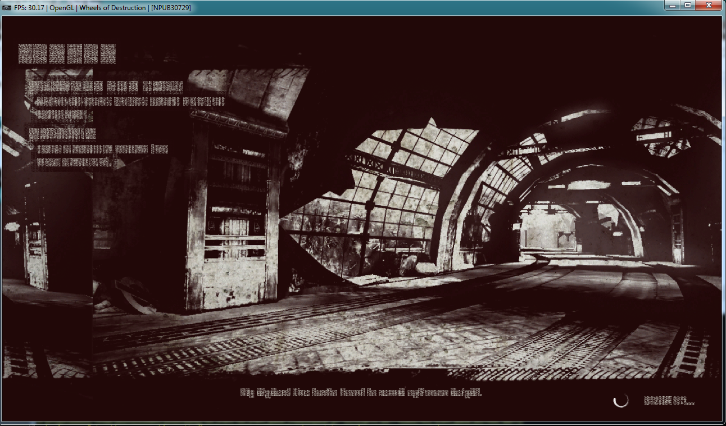Click the longest garbled line in the text block
Screen dimensions: 726x426
[129, 102]
